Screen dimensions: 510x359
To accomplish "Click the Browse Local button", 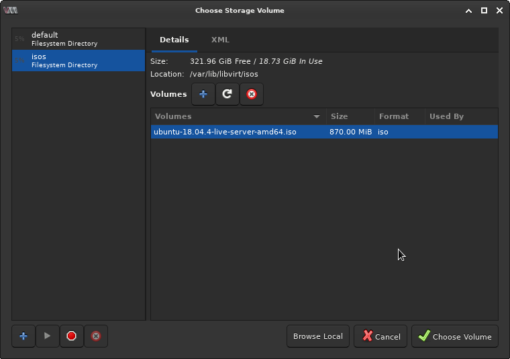I will tap(317, 336).
